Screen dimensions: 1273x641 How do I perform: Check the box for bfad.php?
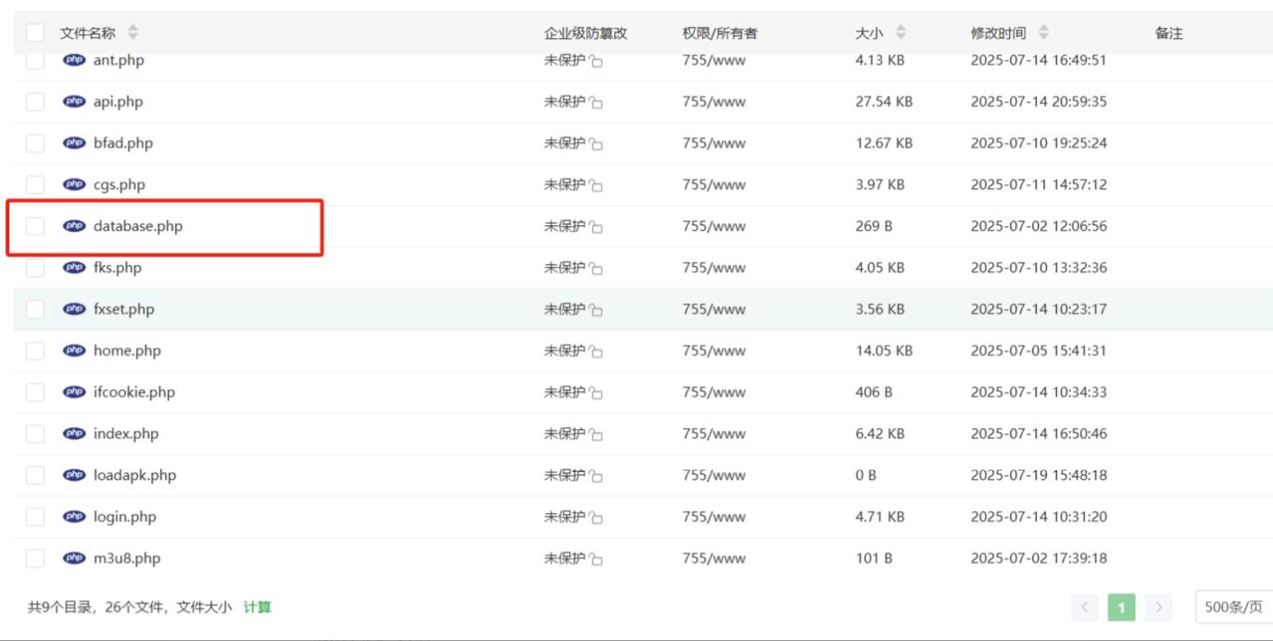(x=35, y=144)
